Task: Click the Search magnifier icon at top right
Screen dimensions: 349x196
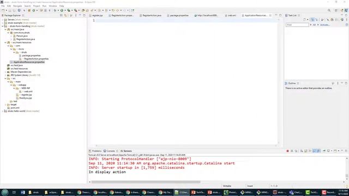Action: tap(329, 10)
